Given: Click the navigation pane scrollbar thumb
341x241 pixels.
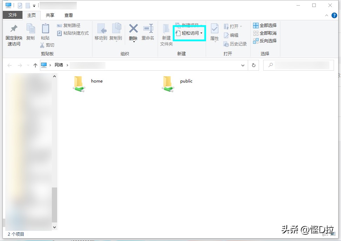Looking at the screenshot, I should (x=54, y=205).
